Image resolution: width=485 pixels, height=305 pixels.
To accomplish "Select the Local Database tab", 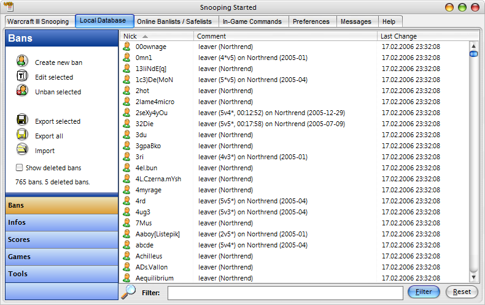I will [104, 21].
